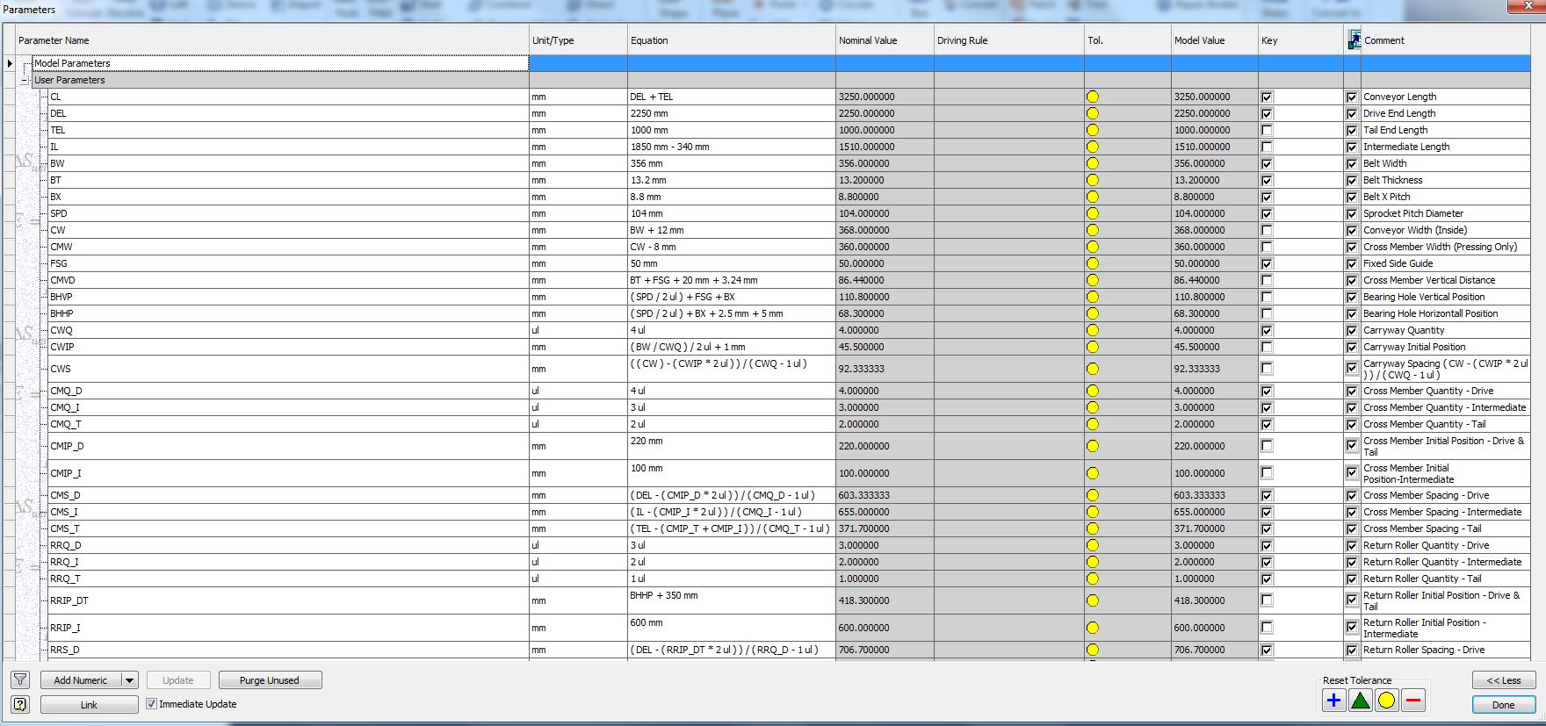Reset tolerance to nominal with yellow circle button
The width and height of the screenshot is (1546, 726).
coord(1386,701)
